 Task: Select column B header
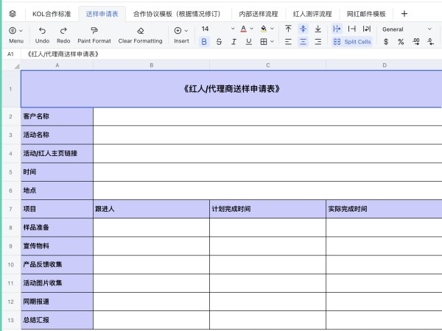tap(151, 65)
